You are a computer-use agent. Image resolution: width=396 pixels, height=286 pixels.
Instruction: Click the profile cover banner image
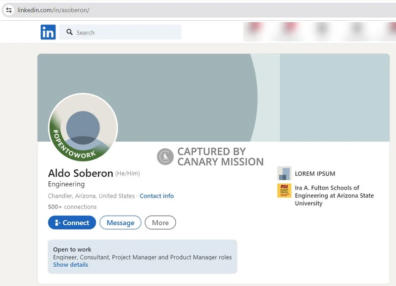pyautogui.click(x=223, y=89)
